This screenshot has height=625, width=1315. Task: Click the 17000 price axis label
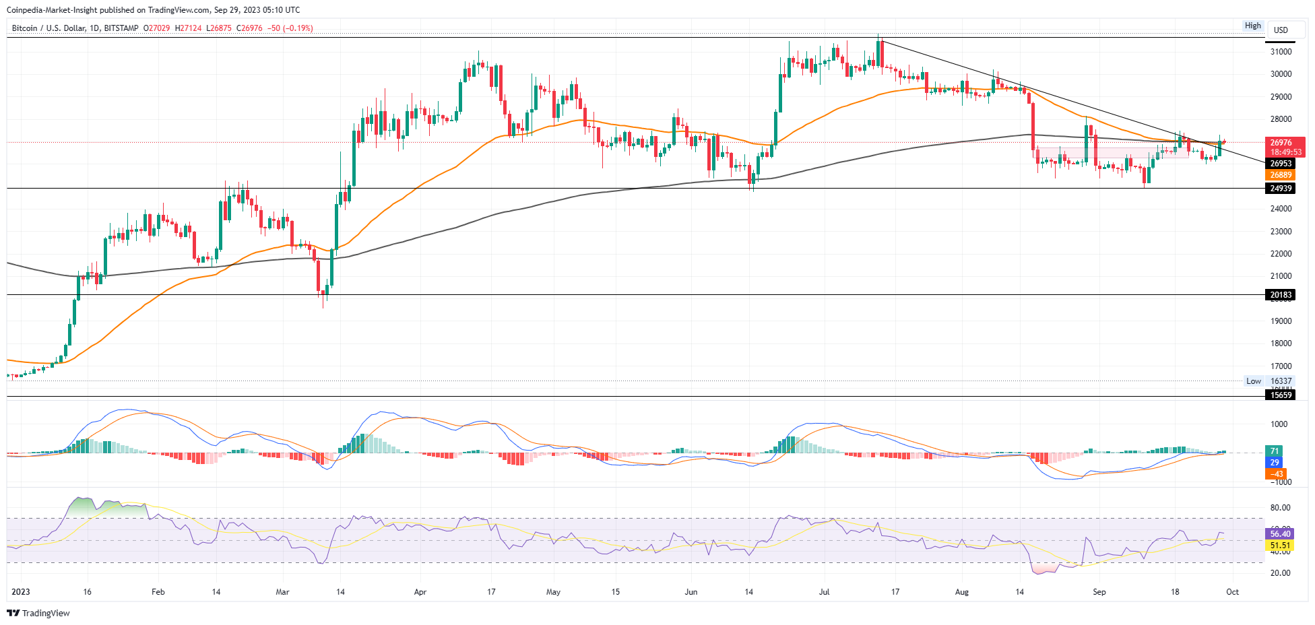tap(1281, 366)
